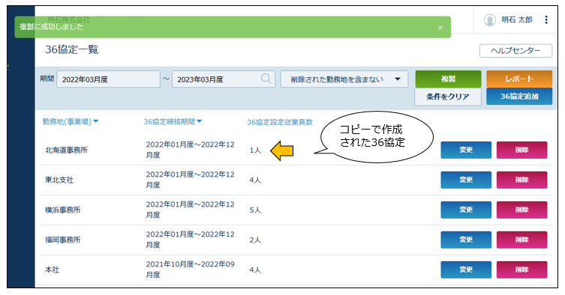Click the 2人 employee count
This screenshot has width=565, height=295.
[x=255, y=240]
